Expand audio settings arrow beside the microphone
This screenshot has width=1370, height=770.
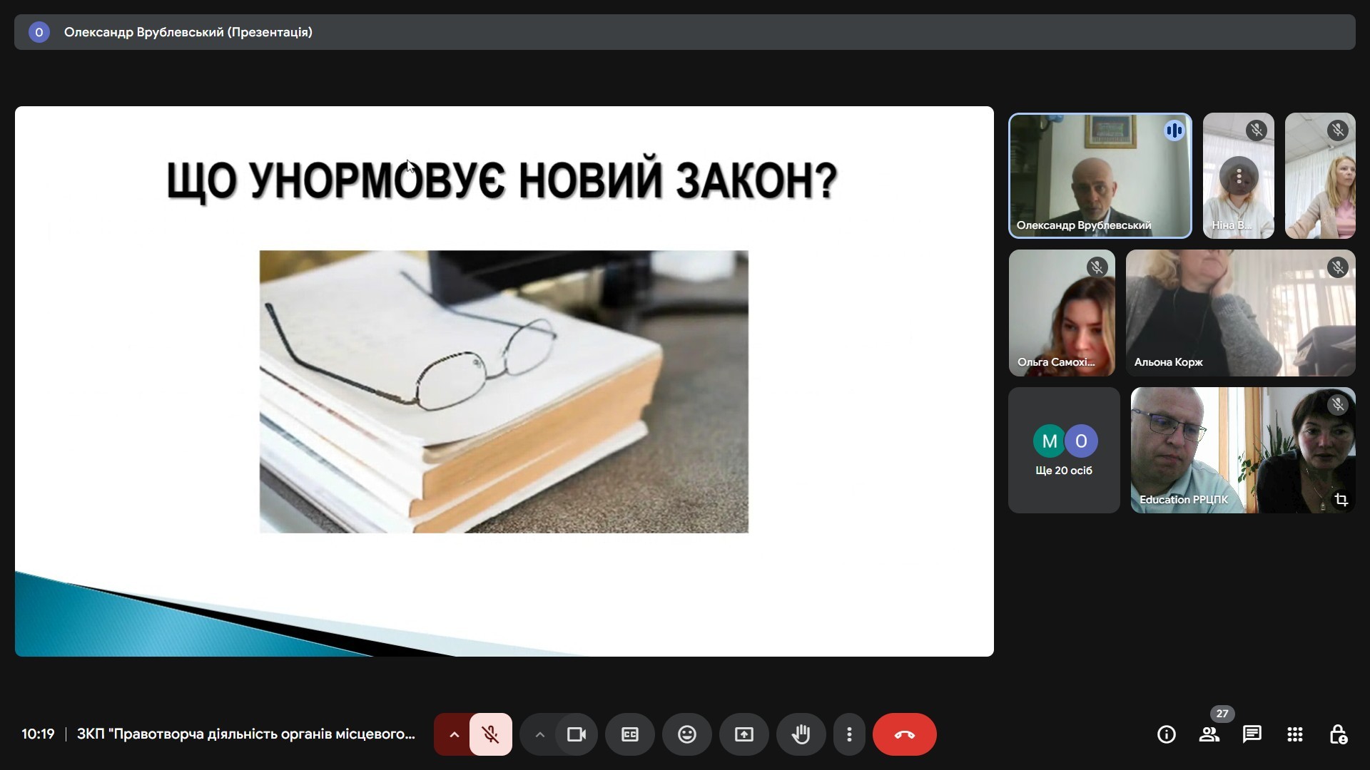454,734
